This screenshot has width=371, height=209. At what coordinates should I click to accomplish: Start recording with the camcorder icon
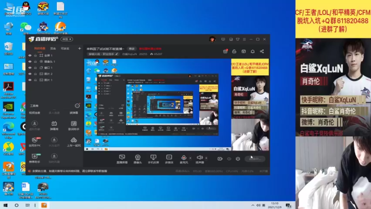click(x=220, y=159)
